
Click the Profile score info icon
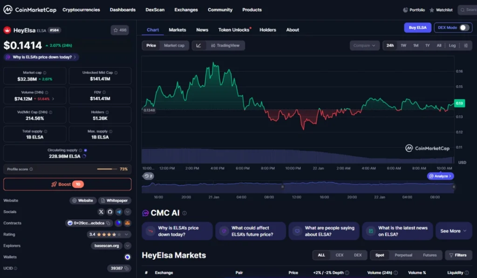(31, 169)
